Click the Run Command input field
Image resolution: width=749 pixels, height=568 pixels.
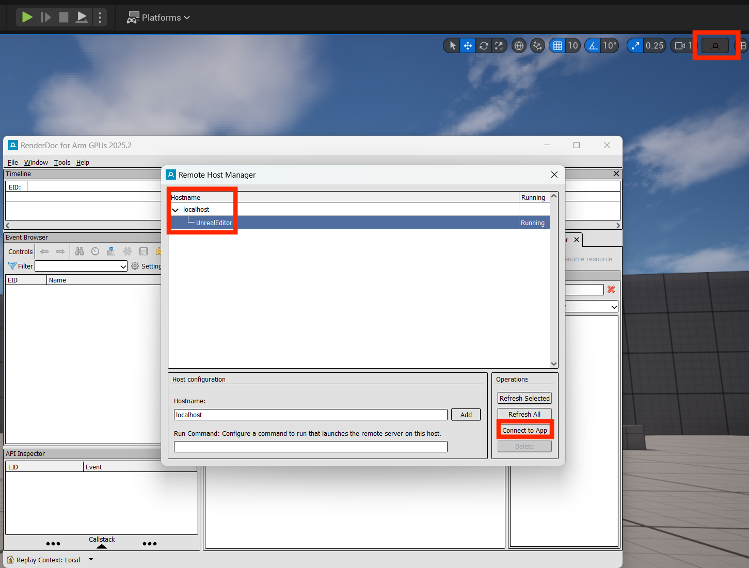click(x=311, y=447)
